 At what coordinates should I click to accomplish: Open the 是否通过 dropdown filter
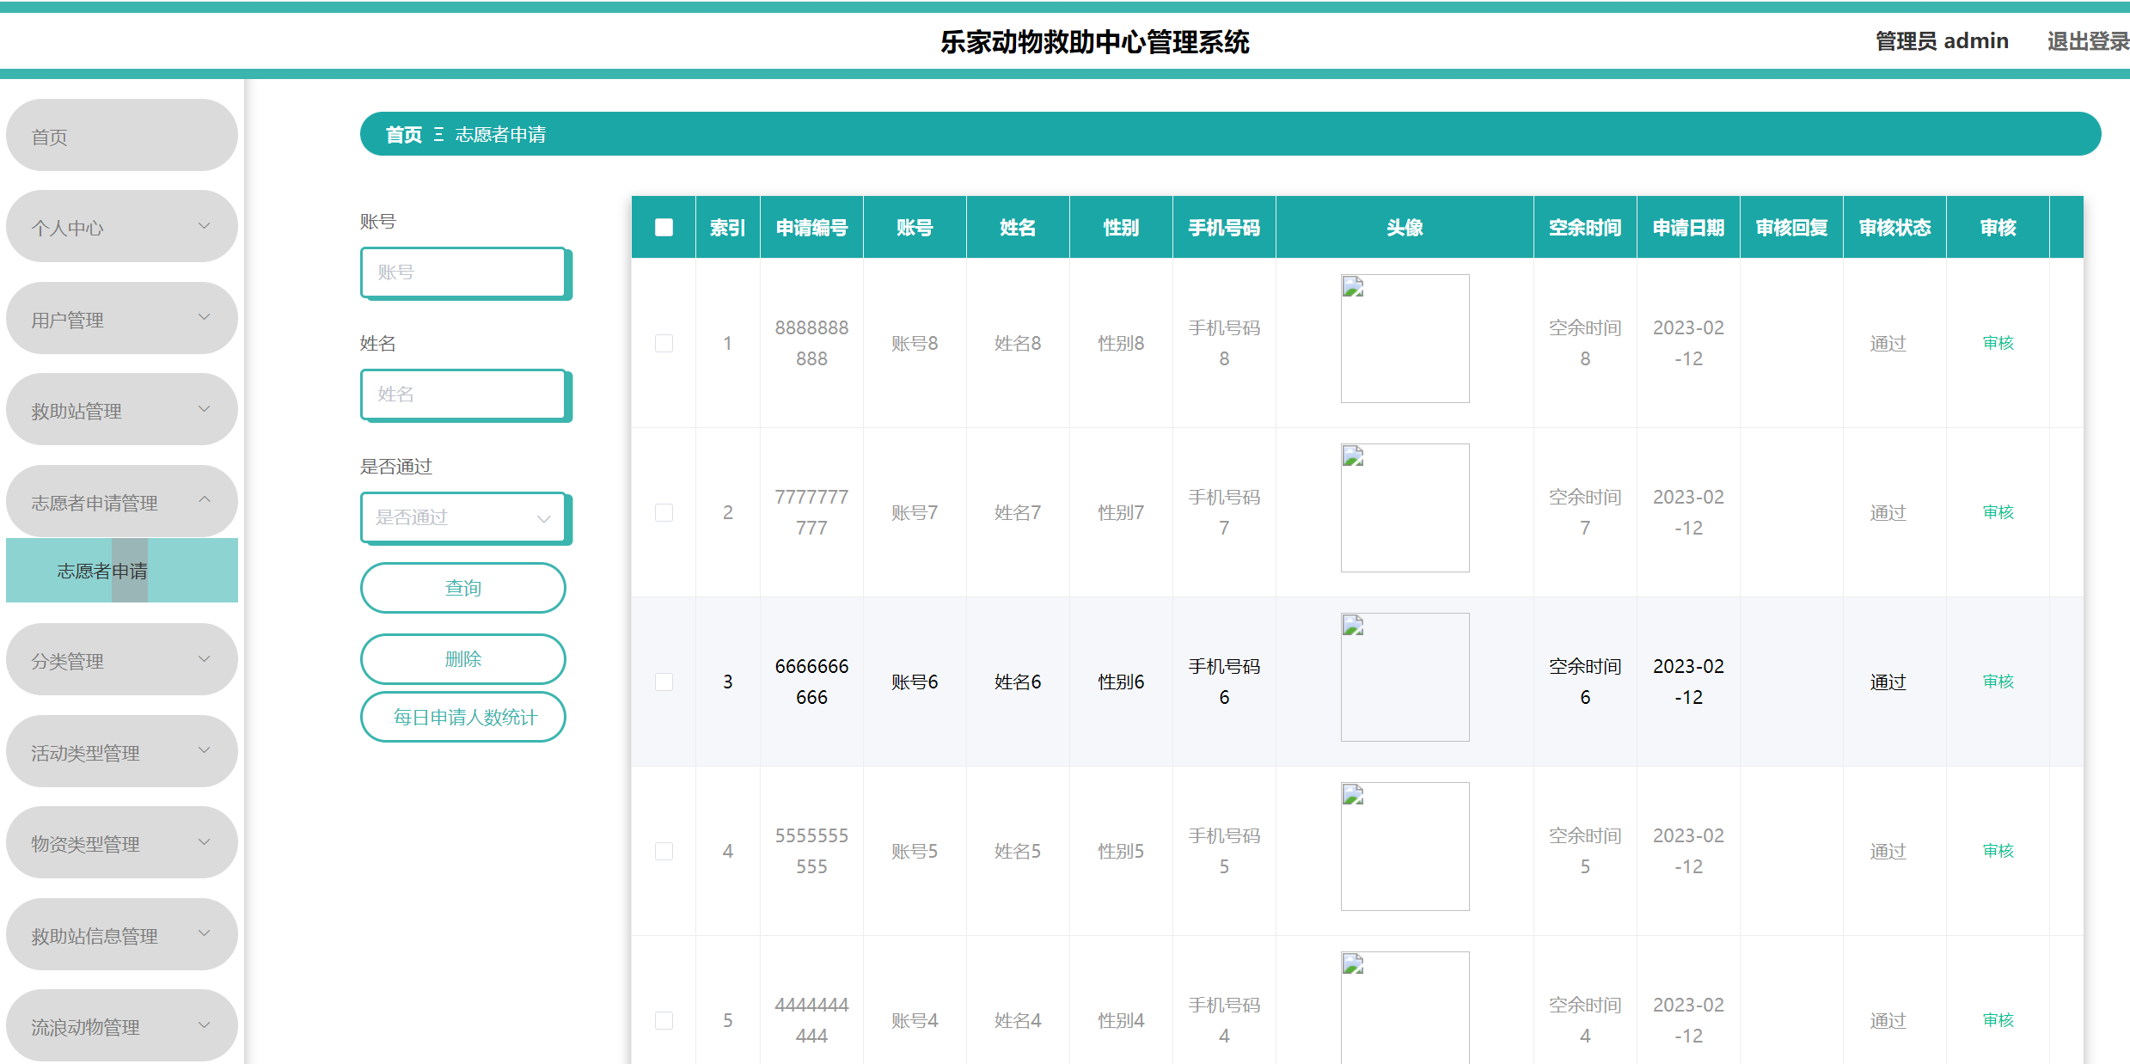point(463,517)
